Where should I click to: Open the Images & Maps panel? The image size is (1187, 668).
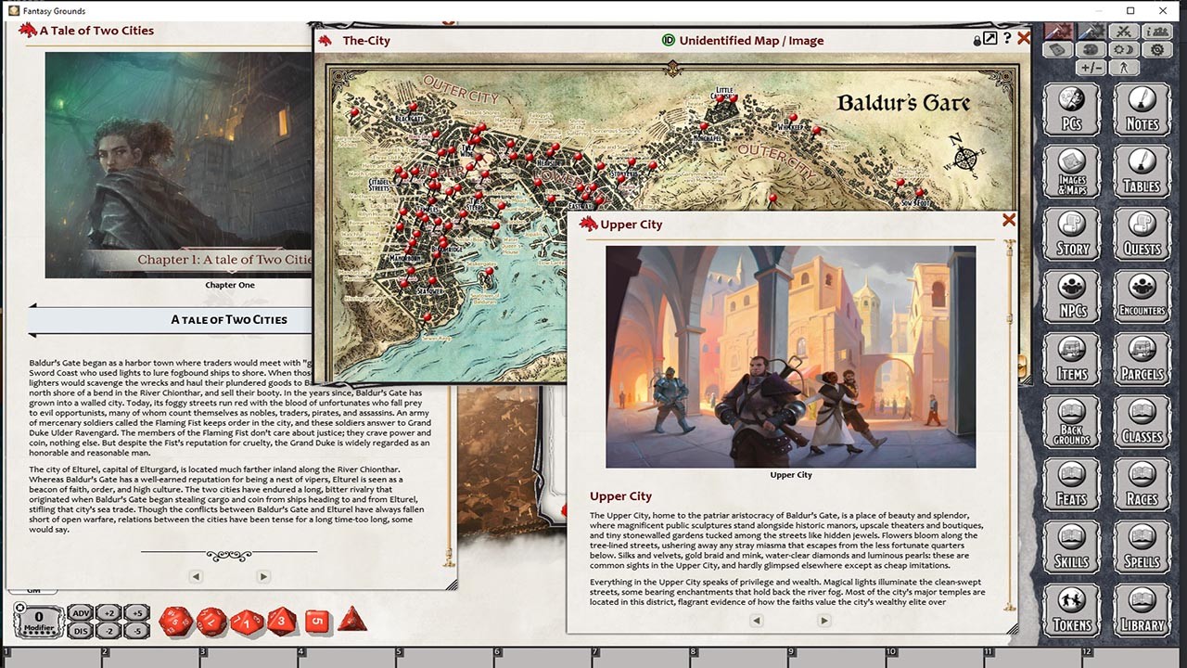pos(1071,172)
